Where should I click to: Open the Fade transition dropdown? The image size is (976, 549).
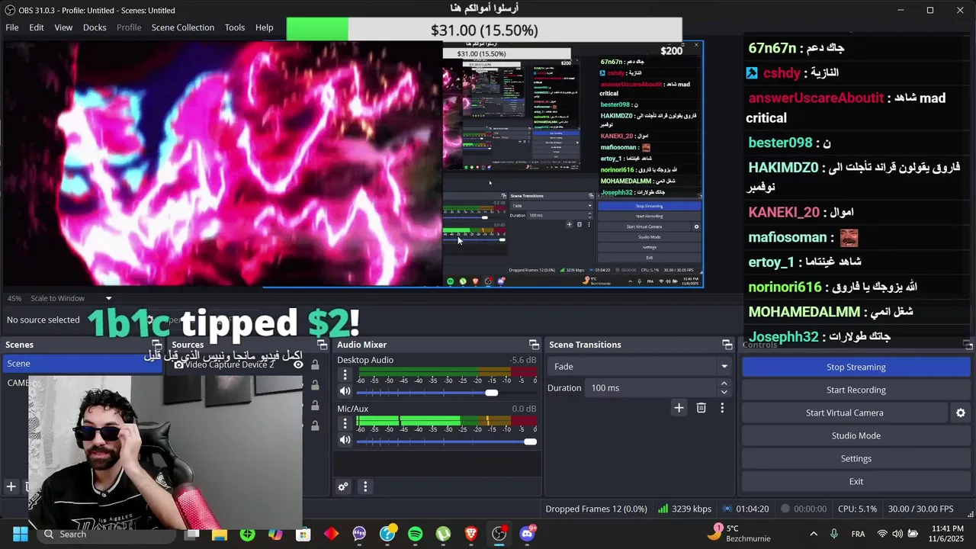point(640,367)
